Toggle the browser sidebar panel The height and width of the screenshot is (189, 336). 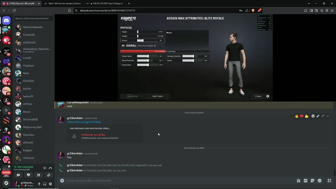311,10
